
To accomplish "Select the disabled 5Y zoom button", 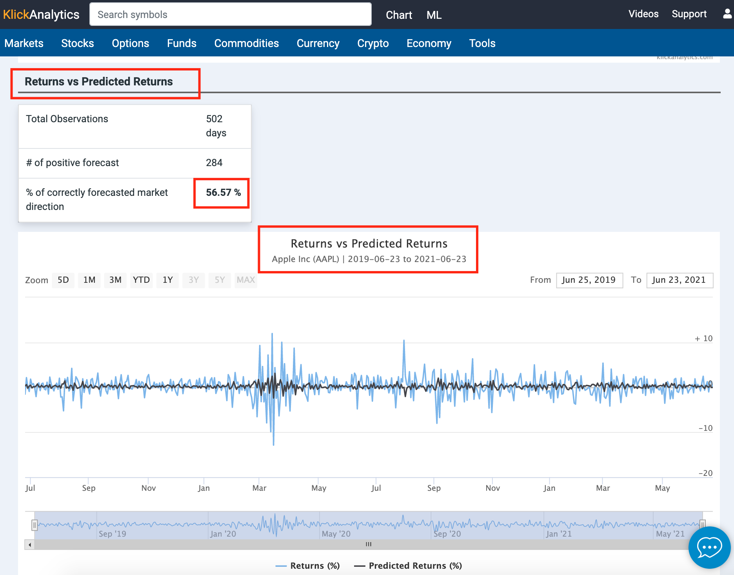I will pyautogui.click(x=220, y=280).
